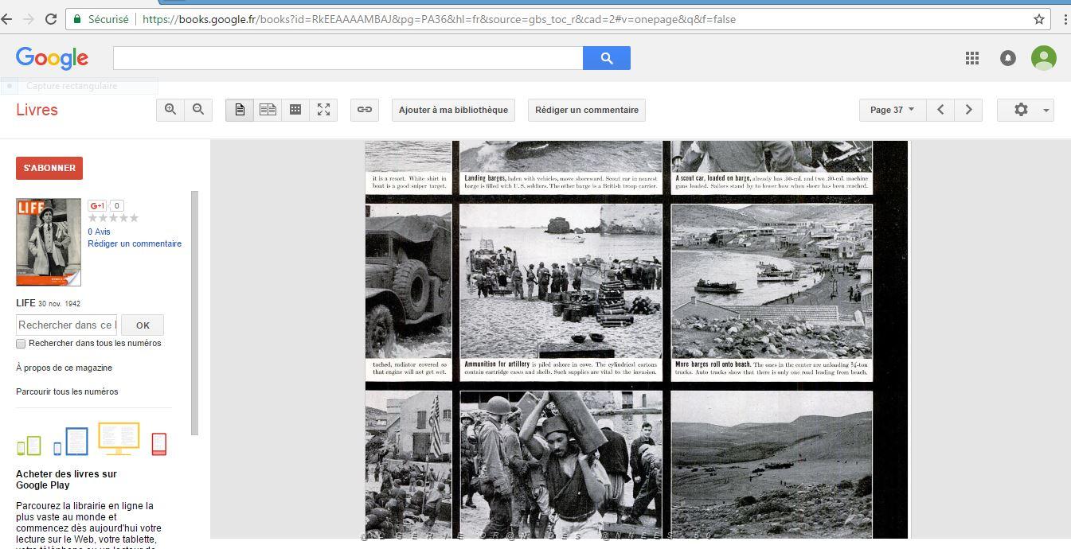Go to the next page arrow
This screenshot has height=549, width=1071.
click(968, 110)
